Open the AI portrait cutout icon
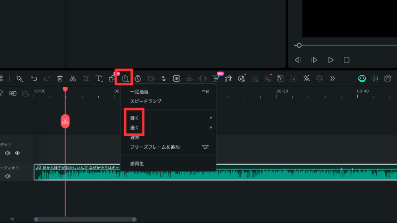397x223 pixels. pos(255,79)
